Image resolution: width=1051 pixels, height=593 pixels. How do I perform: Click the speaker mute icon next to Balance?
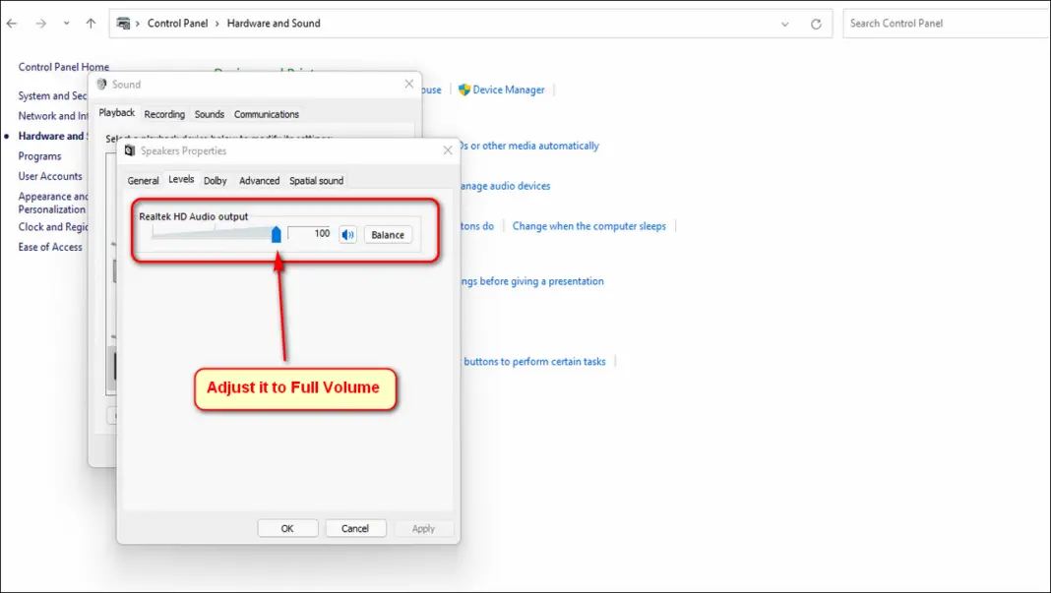pos(346,234)
